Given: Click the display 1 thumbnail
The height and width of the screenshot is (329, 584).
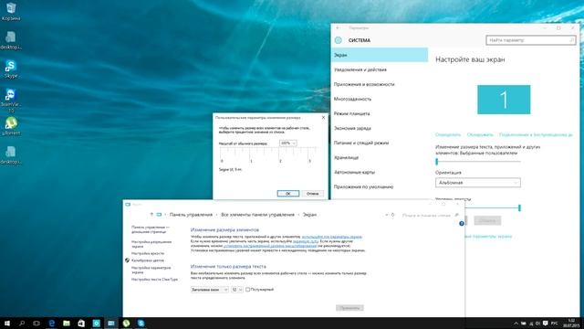Looking at the screenshot, I should coord(504,100).
